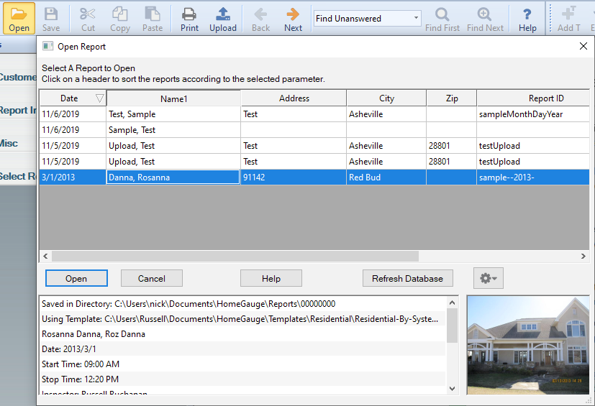Click the Open folder toolbar icon

(19, 18)
